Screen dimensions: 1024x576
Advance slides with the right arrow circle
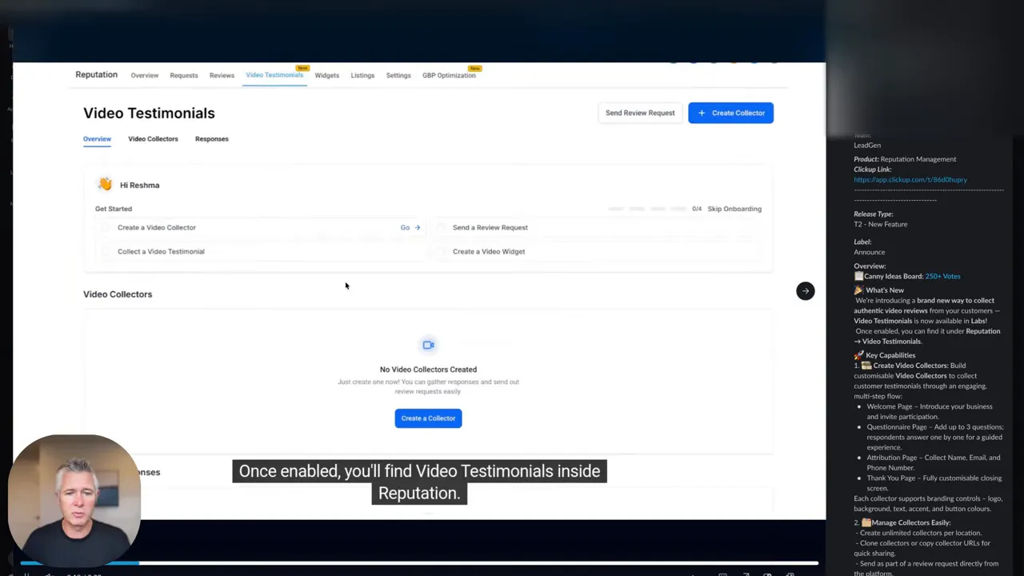(805, 290)
